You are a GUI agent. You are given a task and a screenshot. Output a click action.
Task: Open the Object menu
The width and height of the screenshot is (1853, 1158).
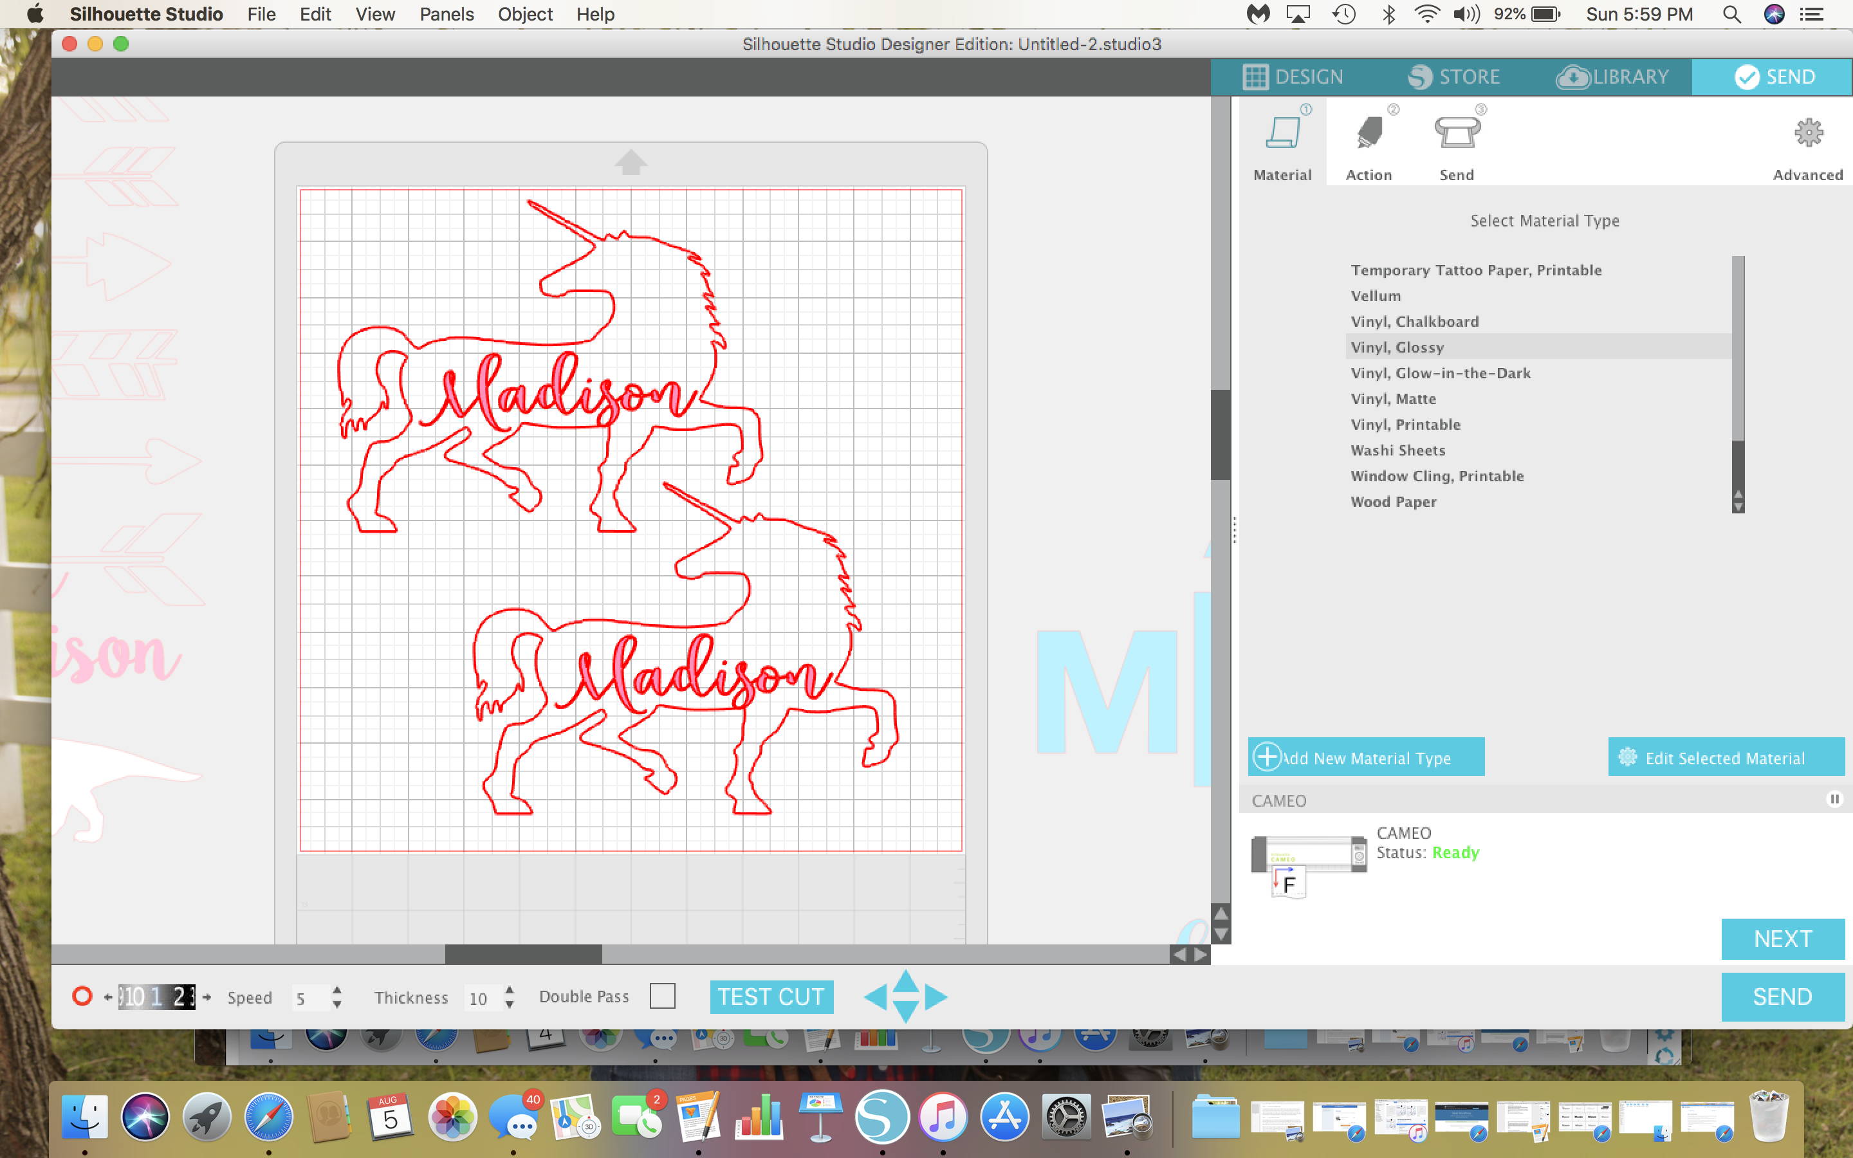pos(524,14)
